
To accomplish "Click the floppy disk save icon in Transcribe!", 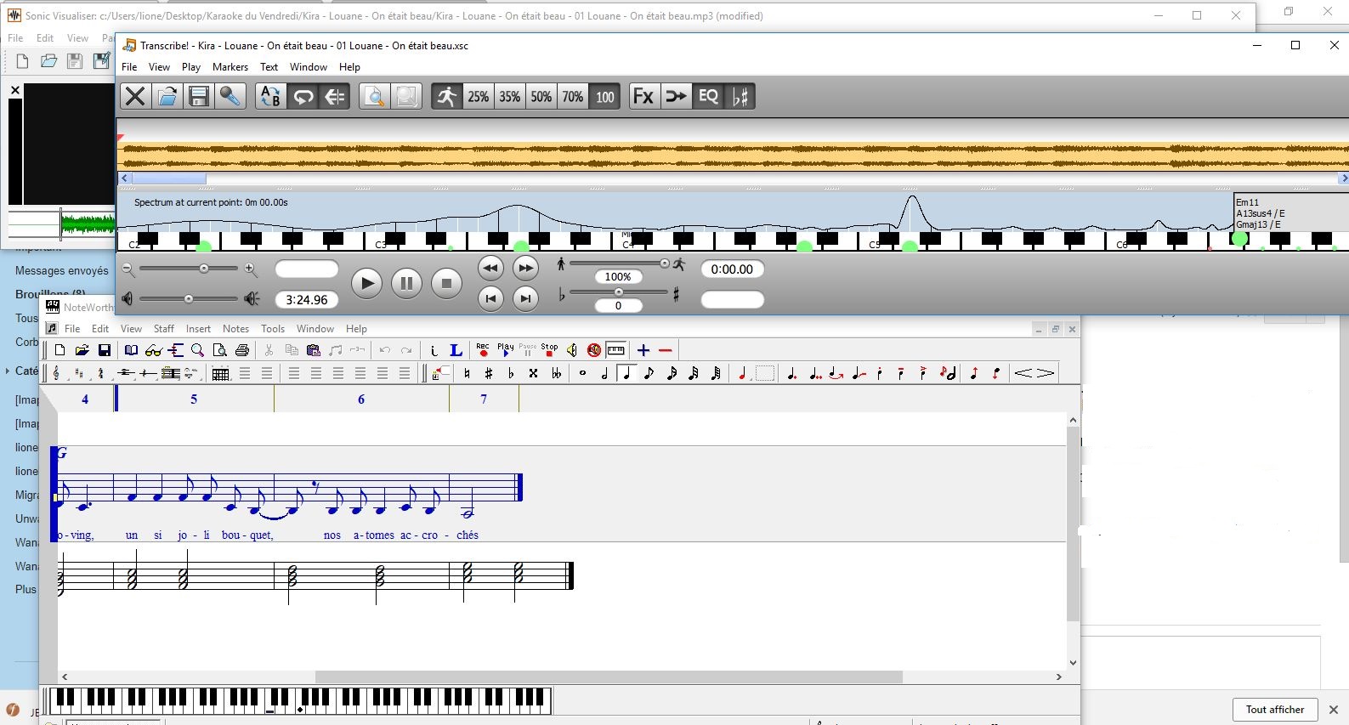I will [199, 96].
